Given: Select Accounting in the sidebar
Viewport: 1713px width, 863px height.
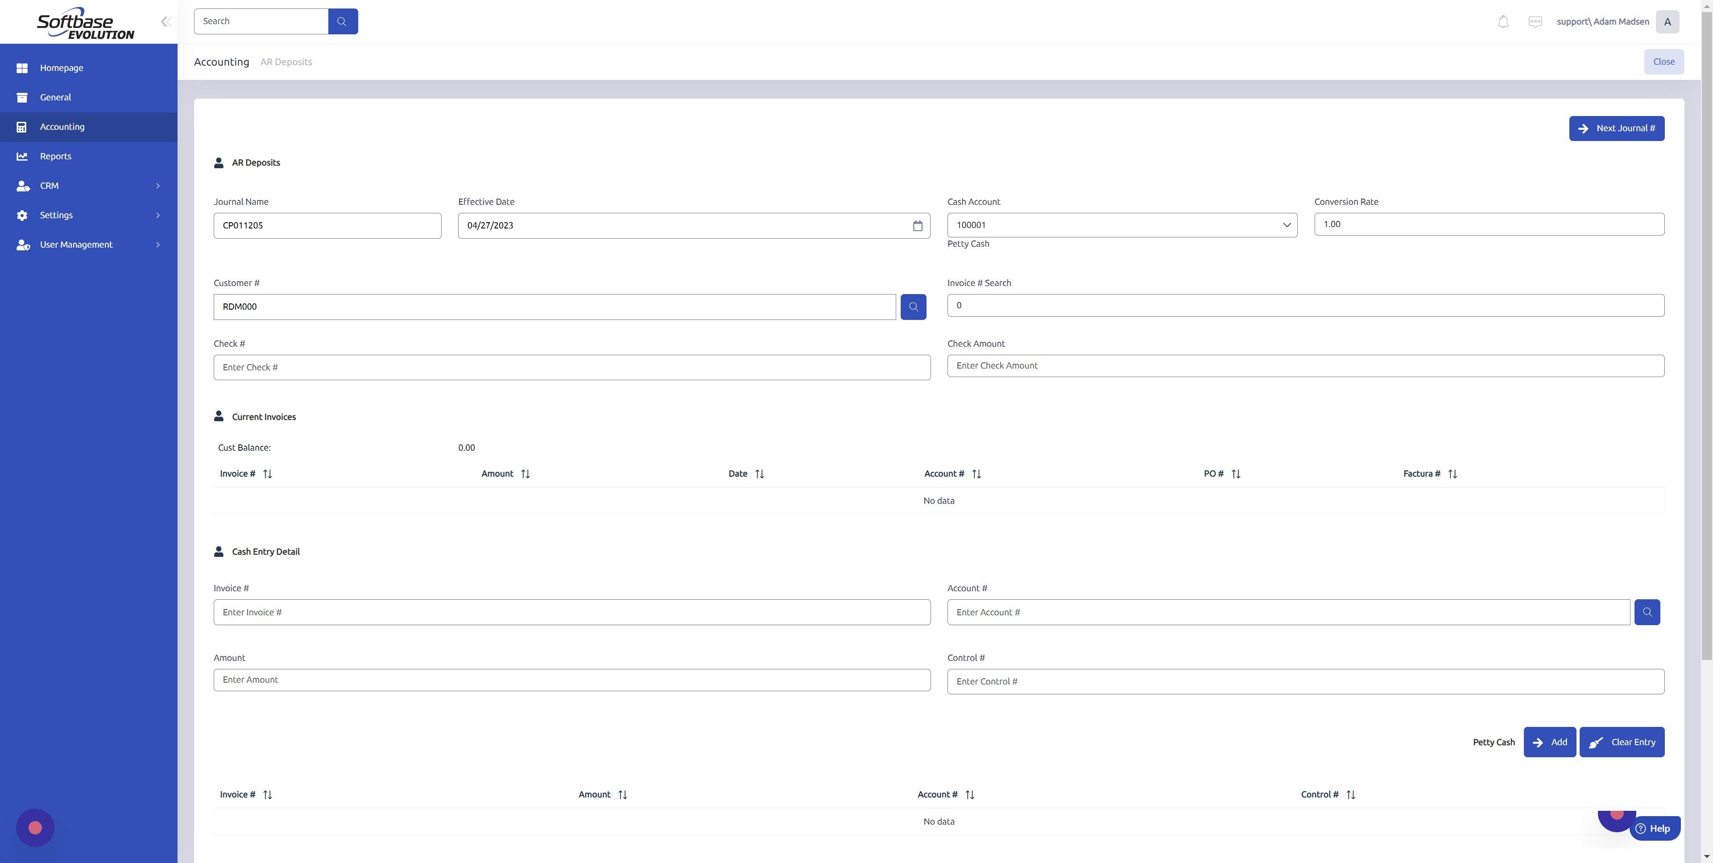Looking at the screenshot, I should tap(88, 127).
